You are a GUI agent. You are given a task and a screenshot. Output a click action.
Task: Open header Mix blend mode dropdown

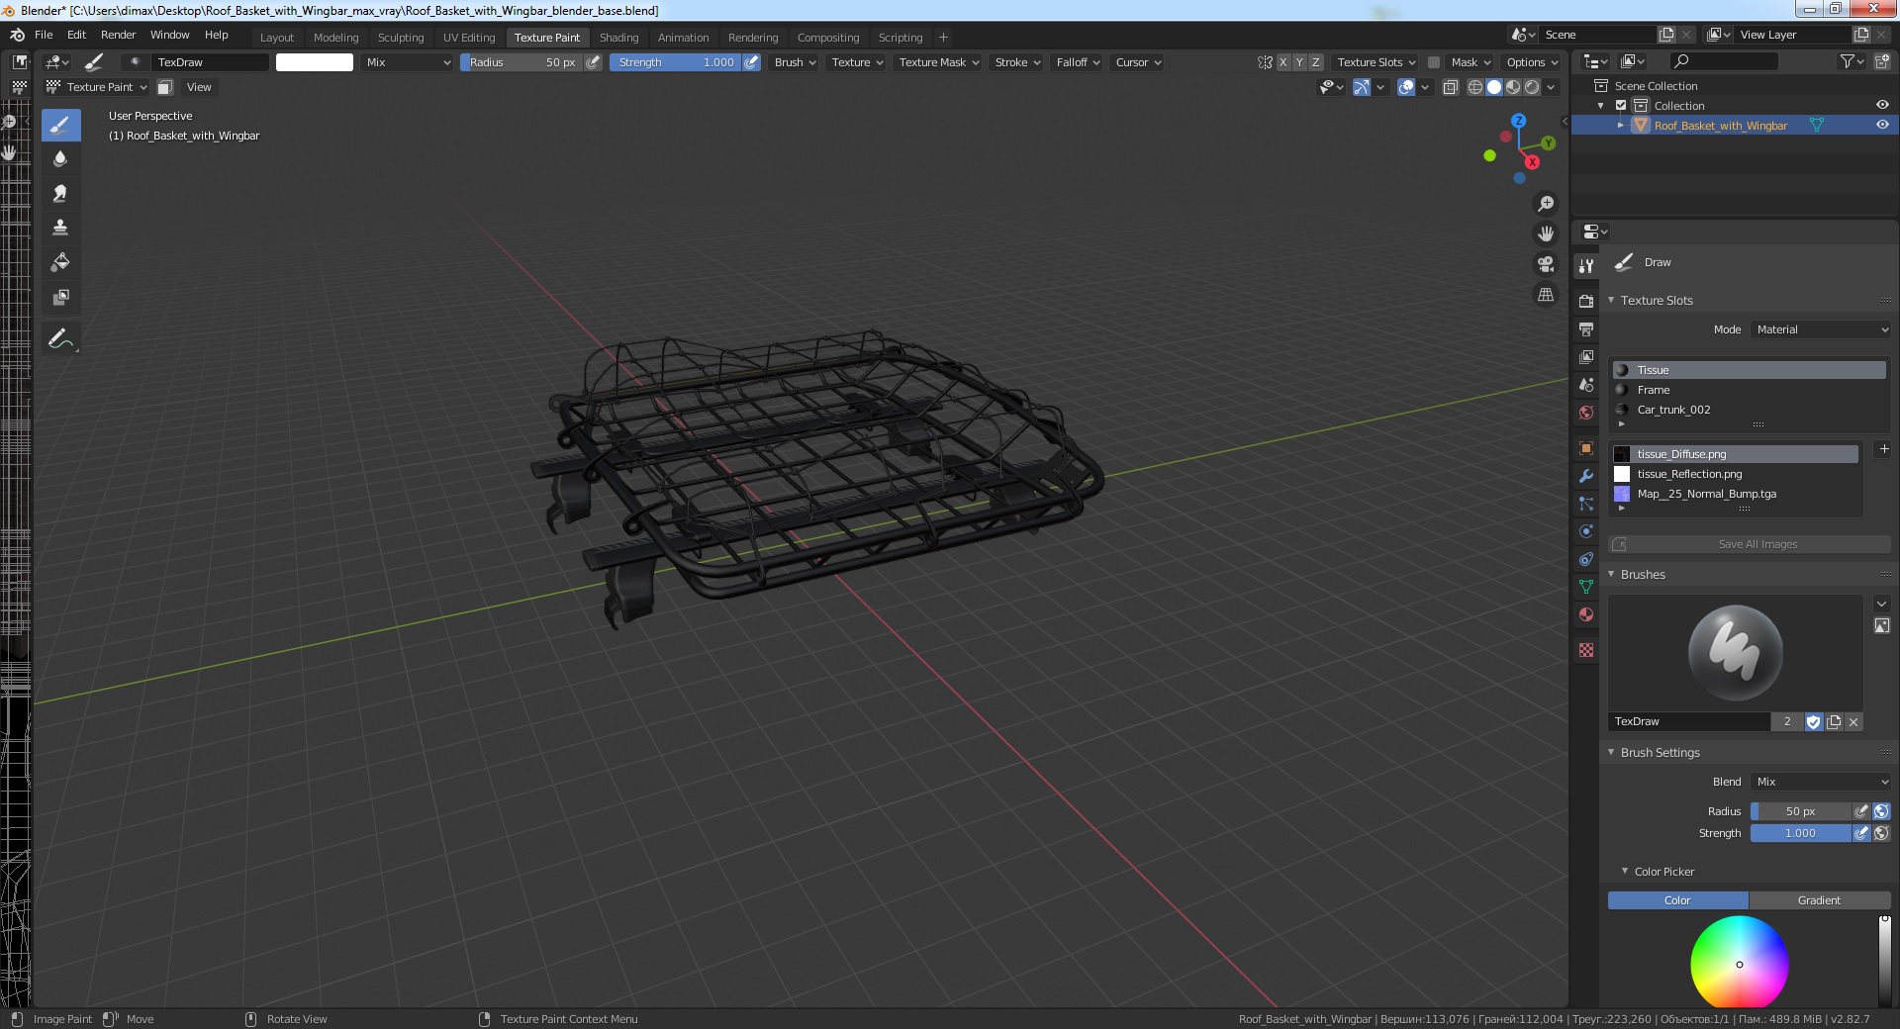coord(408,61)
